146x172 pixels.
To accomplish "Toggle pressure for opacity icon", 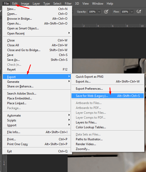I will tap(106, 12).
